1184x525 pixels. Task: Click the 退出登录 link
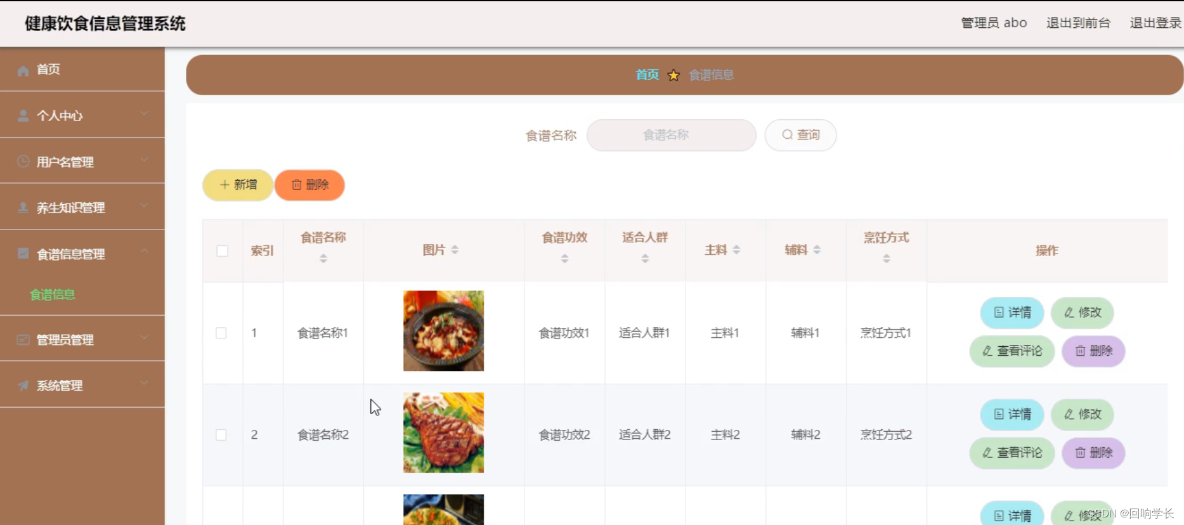pos(1155,23)
